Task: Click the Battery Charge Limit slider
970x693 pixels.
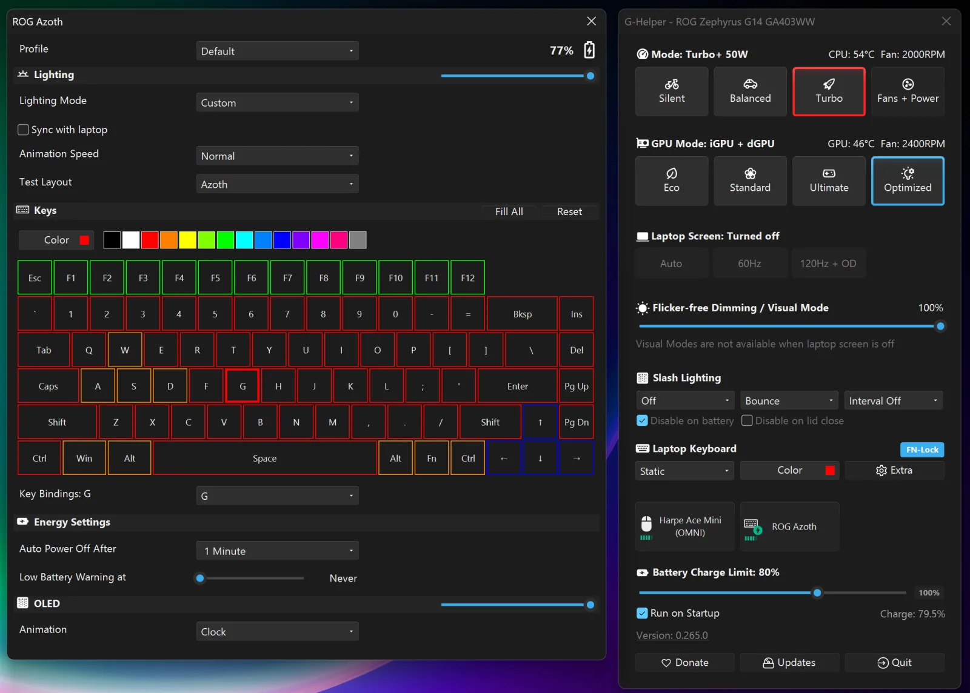Action: pyautogui.click(x=772, y=592)
